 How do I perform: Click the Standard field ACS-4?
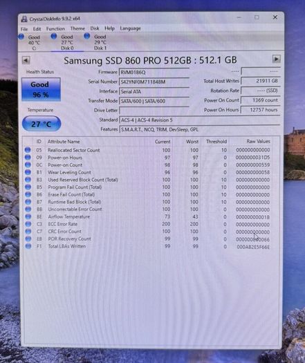[x=200, y=120]
